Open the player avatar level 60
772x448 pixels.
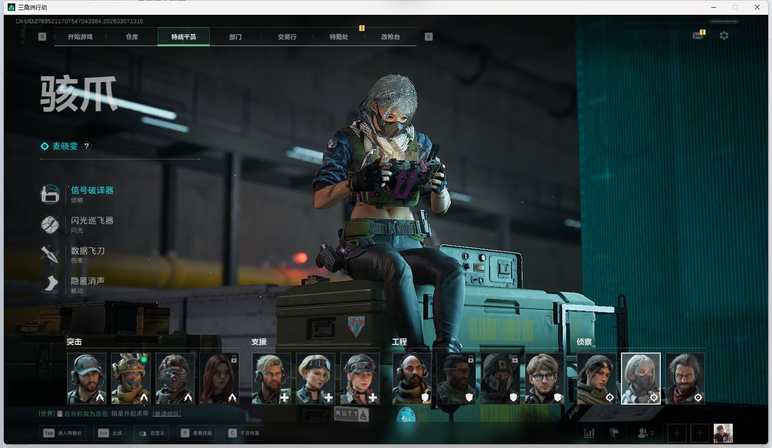[x=723, y=433]
